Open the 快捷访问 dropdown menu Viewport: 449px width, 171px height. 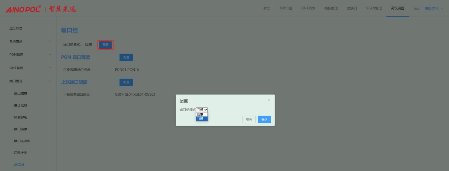click(433, 8)
